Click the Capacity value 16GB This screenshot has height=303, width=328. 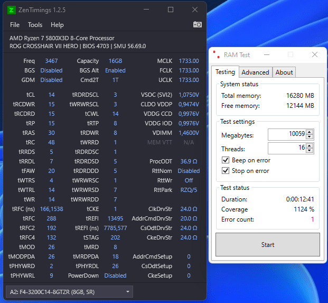115,61
